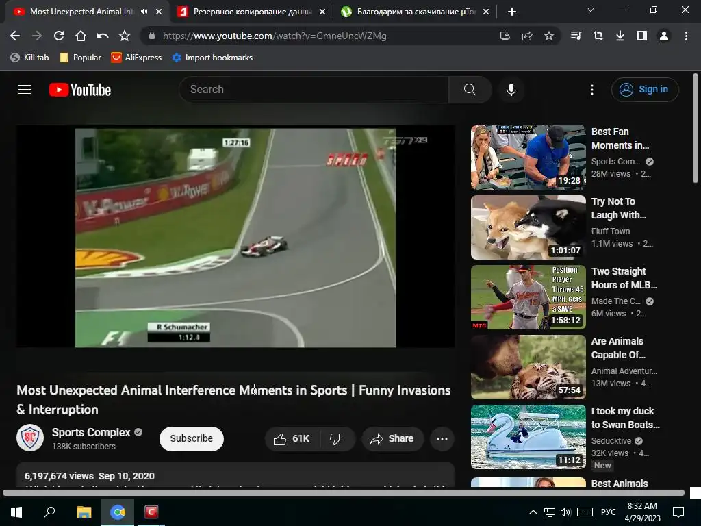This screenshot has height=526, width=701.
Task: Click the install/download page icon in address bar
Action: (505, 36)
